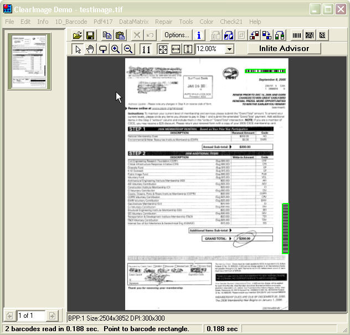Click the Open file folder icon
The height and width of the screenshot is (335, 350).
point(78,35)
